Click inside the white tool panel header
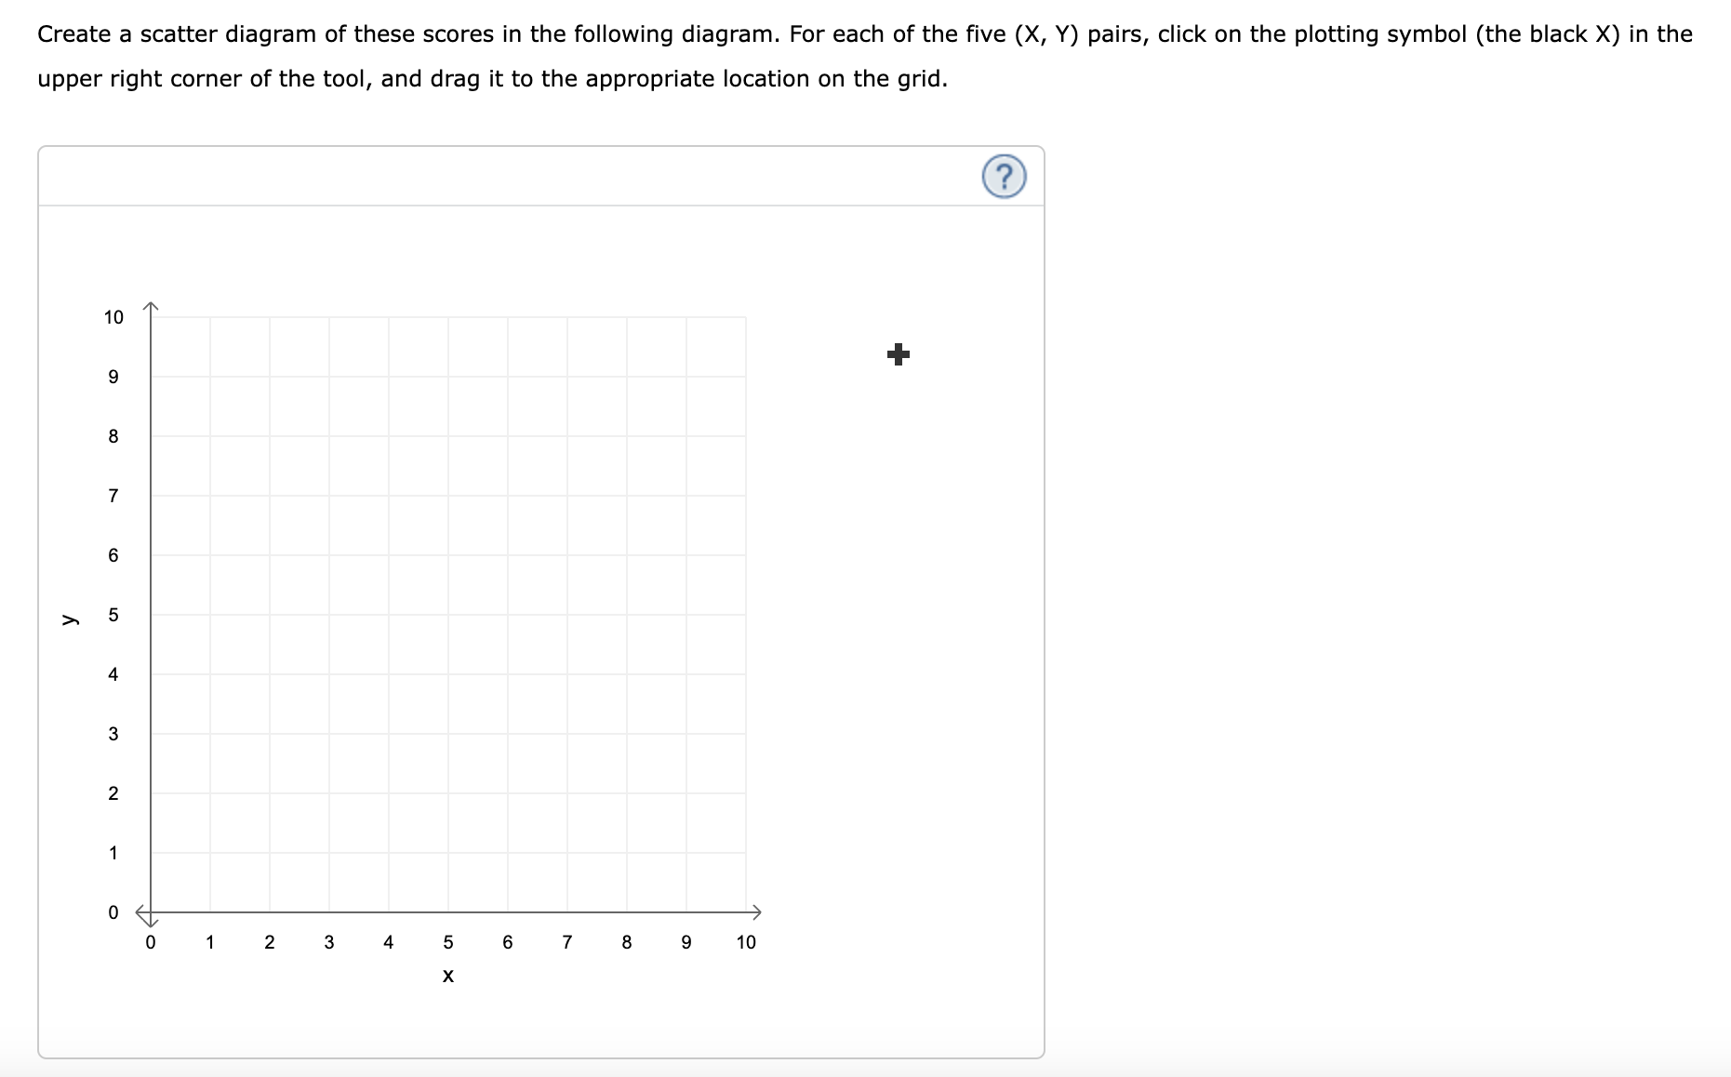1731x1077 pixels. [539, 177]
